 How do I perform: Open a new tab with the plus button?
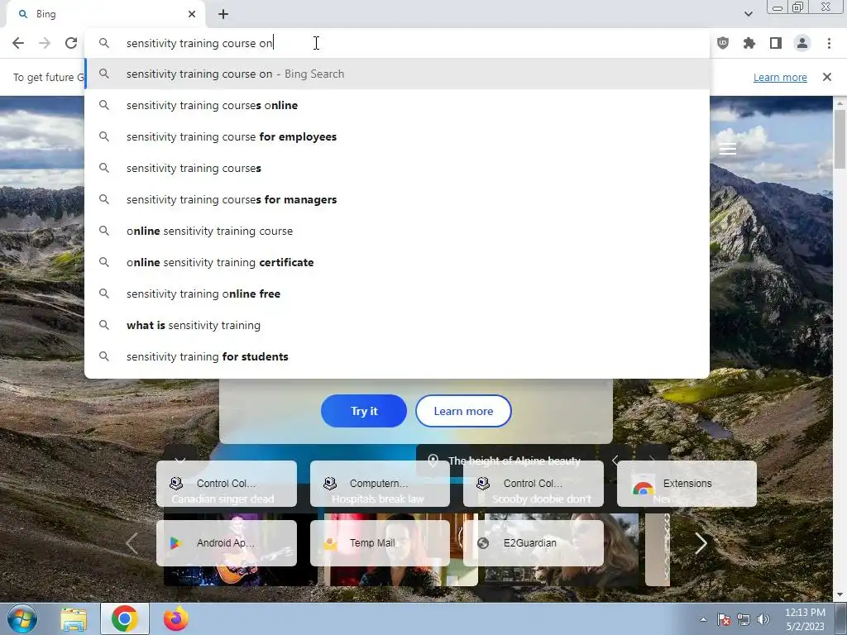[223, 15]
